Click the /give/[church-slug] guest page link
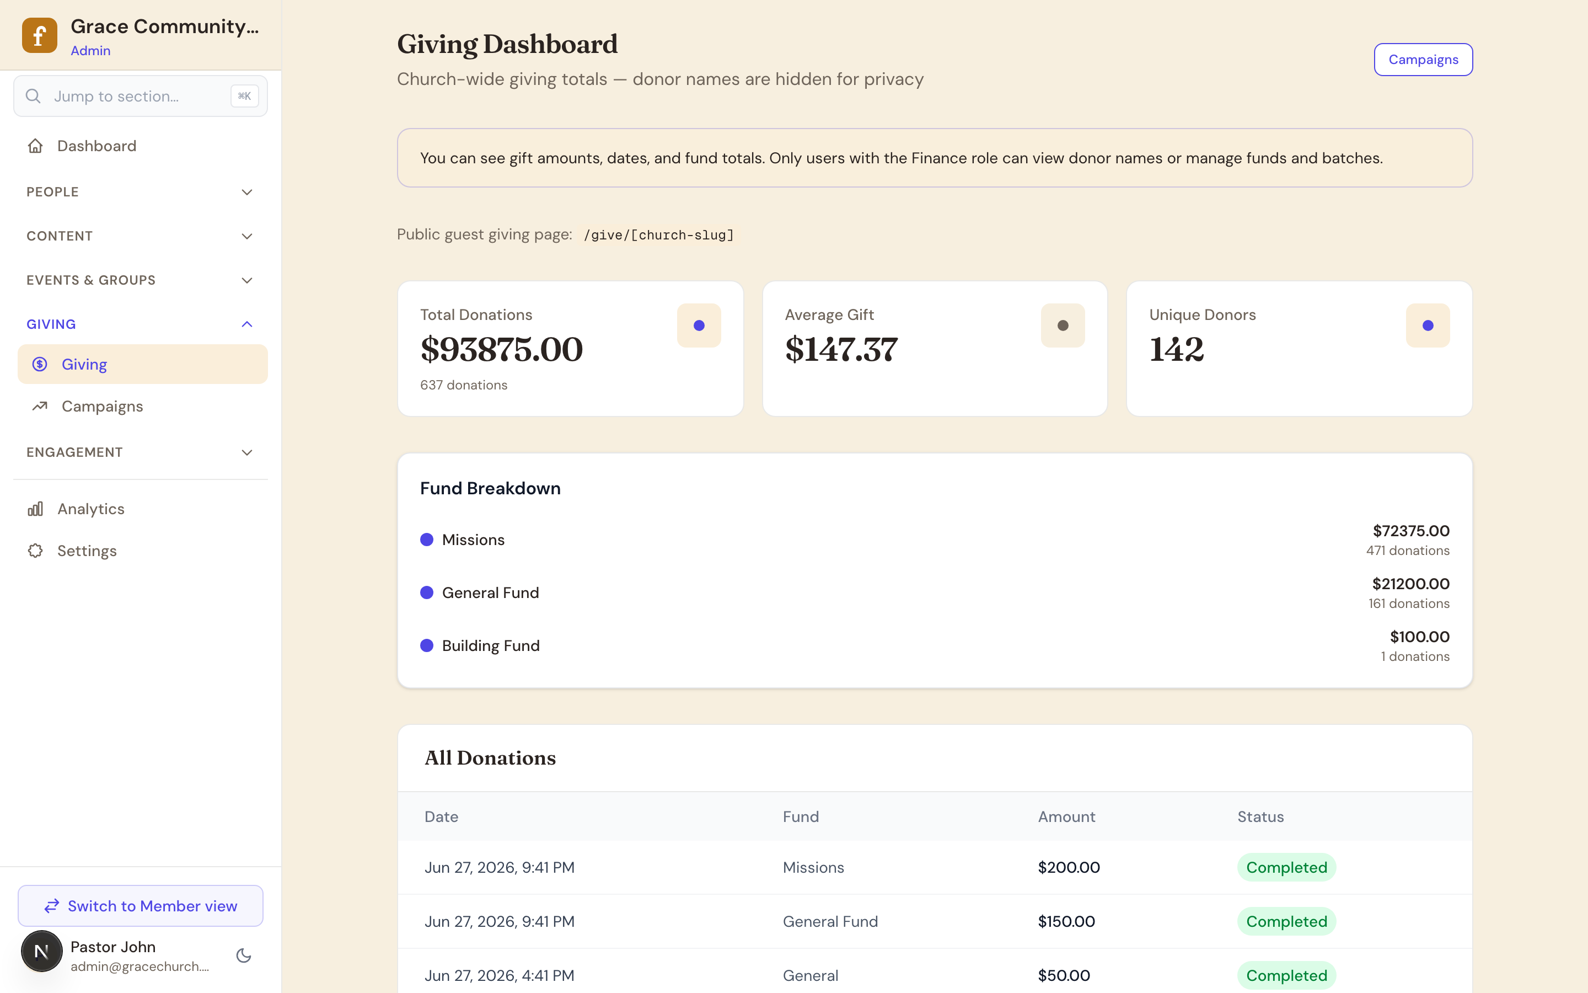The width and height of the screenshot is (1588, 993). [659, 235]
